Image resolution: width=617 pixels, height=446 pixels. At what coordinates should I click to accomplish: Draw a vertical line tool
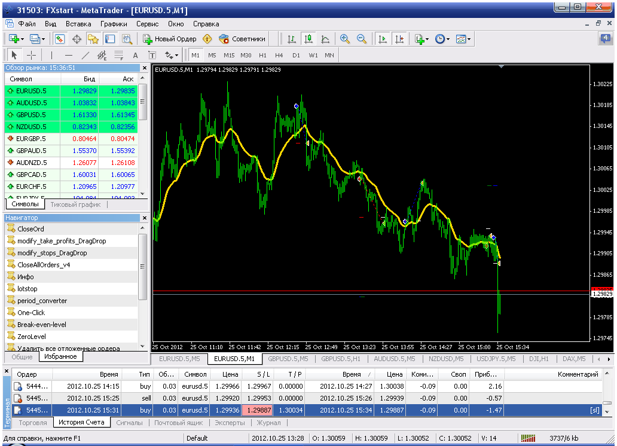point(51,56)
